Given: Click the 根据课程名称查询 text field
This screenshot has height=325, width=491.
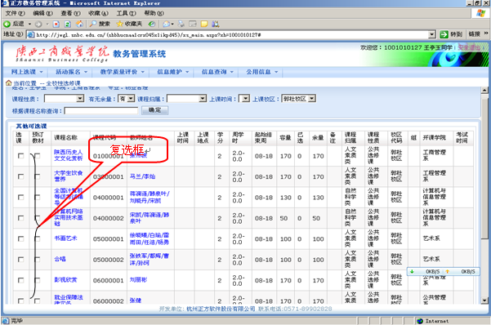Looking at the screenshot, I should coord(101,110).
